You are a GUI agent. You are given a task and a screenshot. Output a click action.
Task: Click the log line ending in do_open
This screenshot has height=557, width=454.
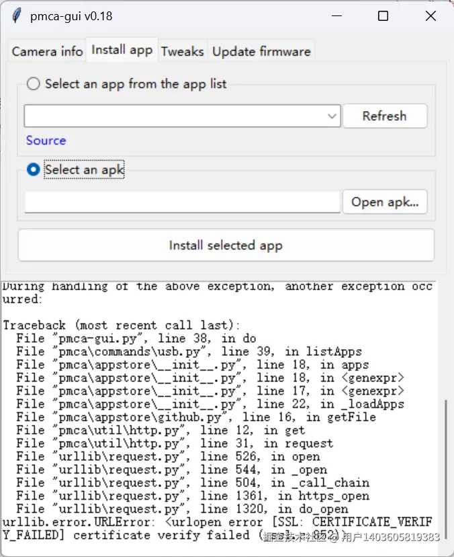pos(182,509)
